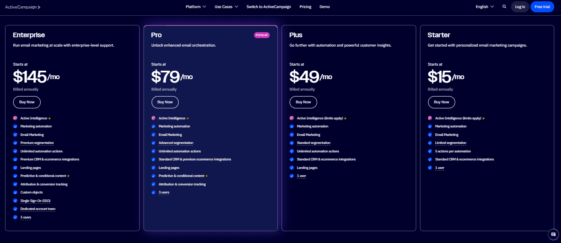This screenshot has height=243, width=561.
Task: Click check icon beside Pro 3 users
Action: tap(154, 192)
